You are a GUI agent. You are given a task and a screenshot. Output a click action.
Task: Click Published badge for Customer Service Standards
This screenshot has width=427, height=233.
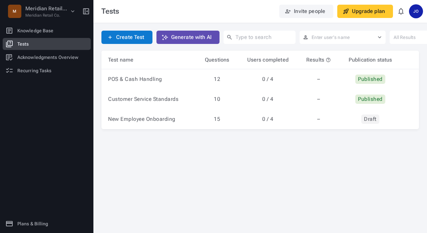(370, 99)
